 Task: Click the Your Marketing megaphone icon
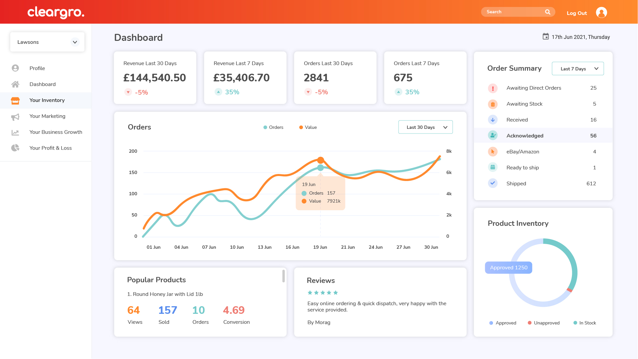point(15,117)
